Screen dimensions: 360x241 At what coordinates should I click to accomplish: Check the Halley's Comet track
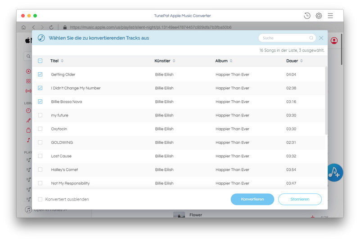40,170
